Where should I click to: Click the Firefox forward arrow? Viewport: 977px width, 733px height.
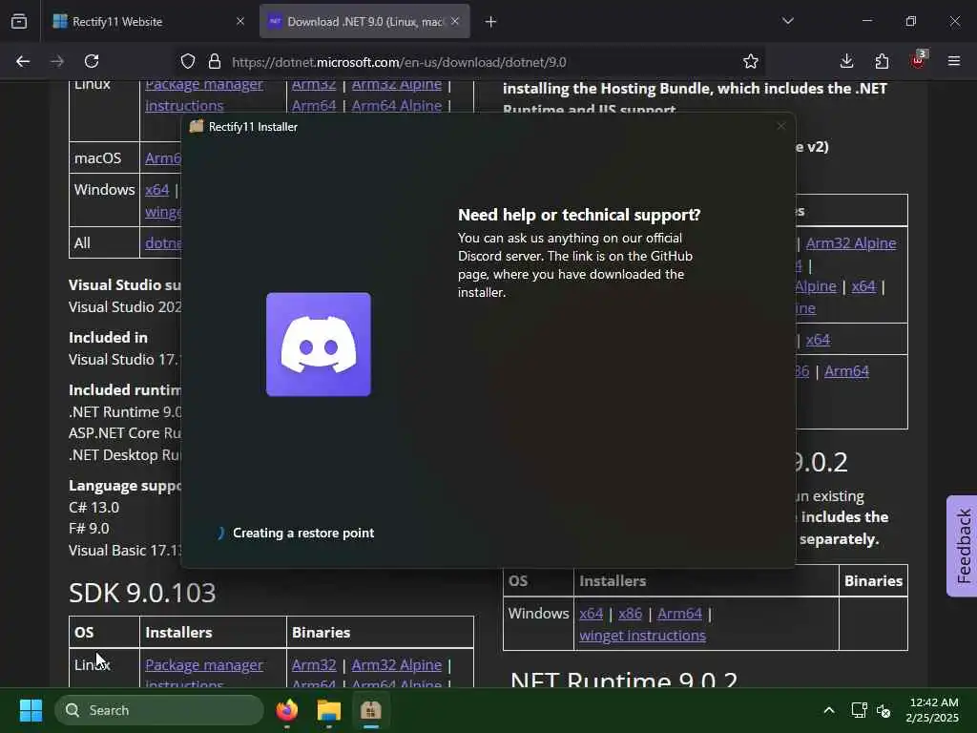click(x=56, y=61)
